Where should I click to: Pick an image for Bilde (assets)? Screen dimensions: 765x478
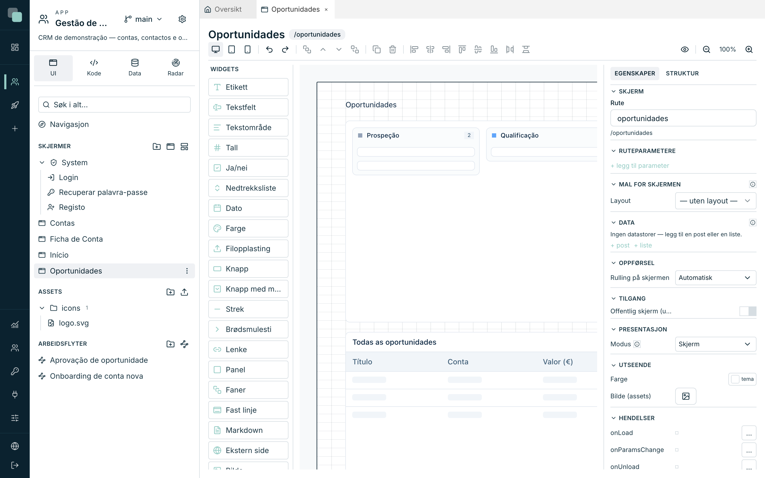[686, 396]
